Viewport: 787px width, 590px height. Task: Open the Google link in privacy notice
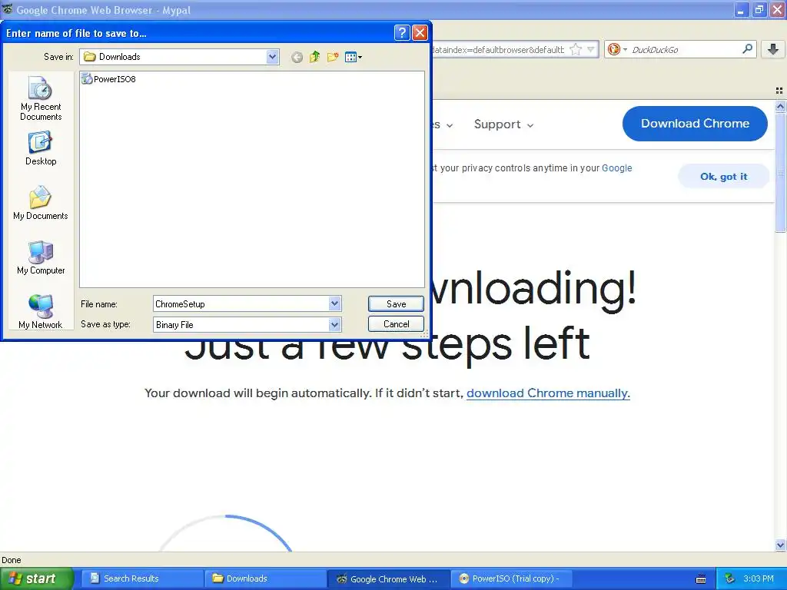[x=617, y=168]
